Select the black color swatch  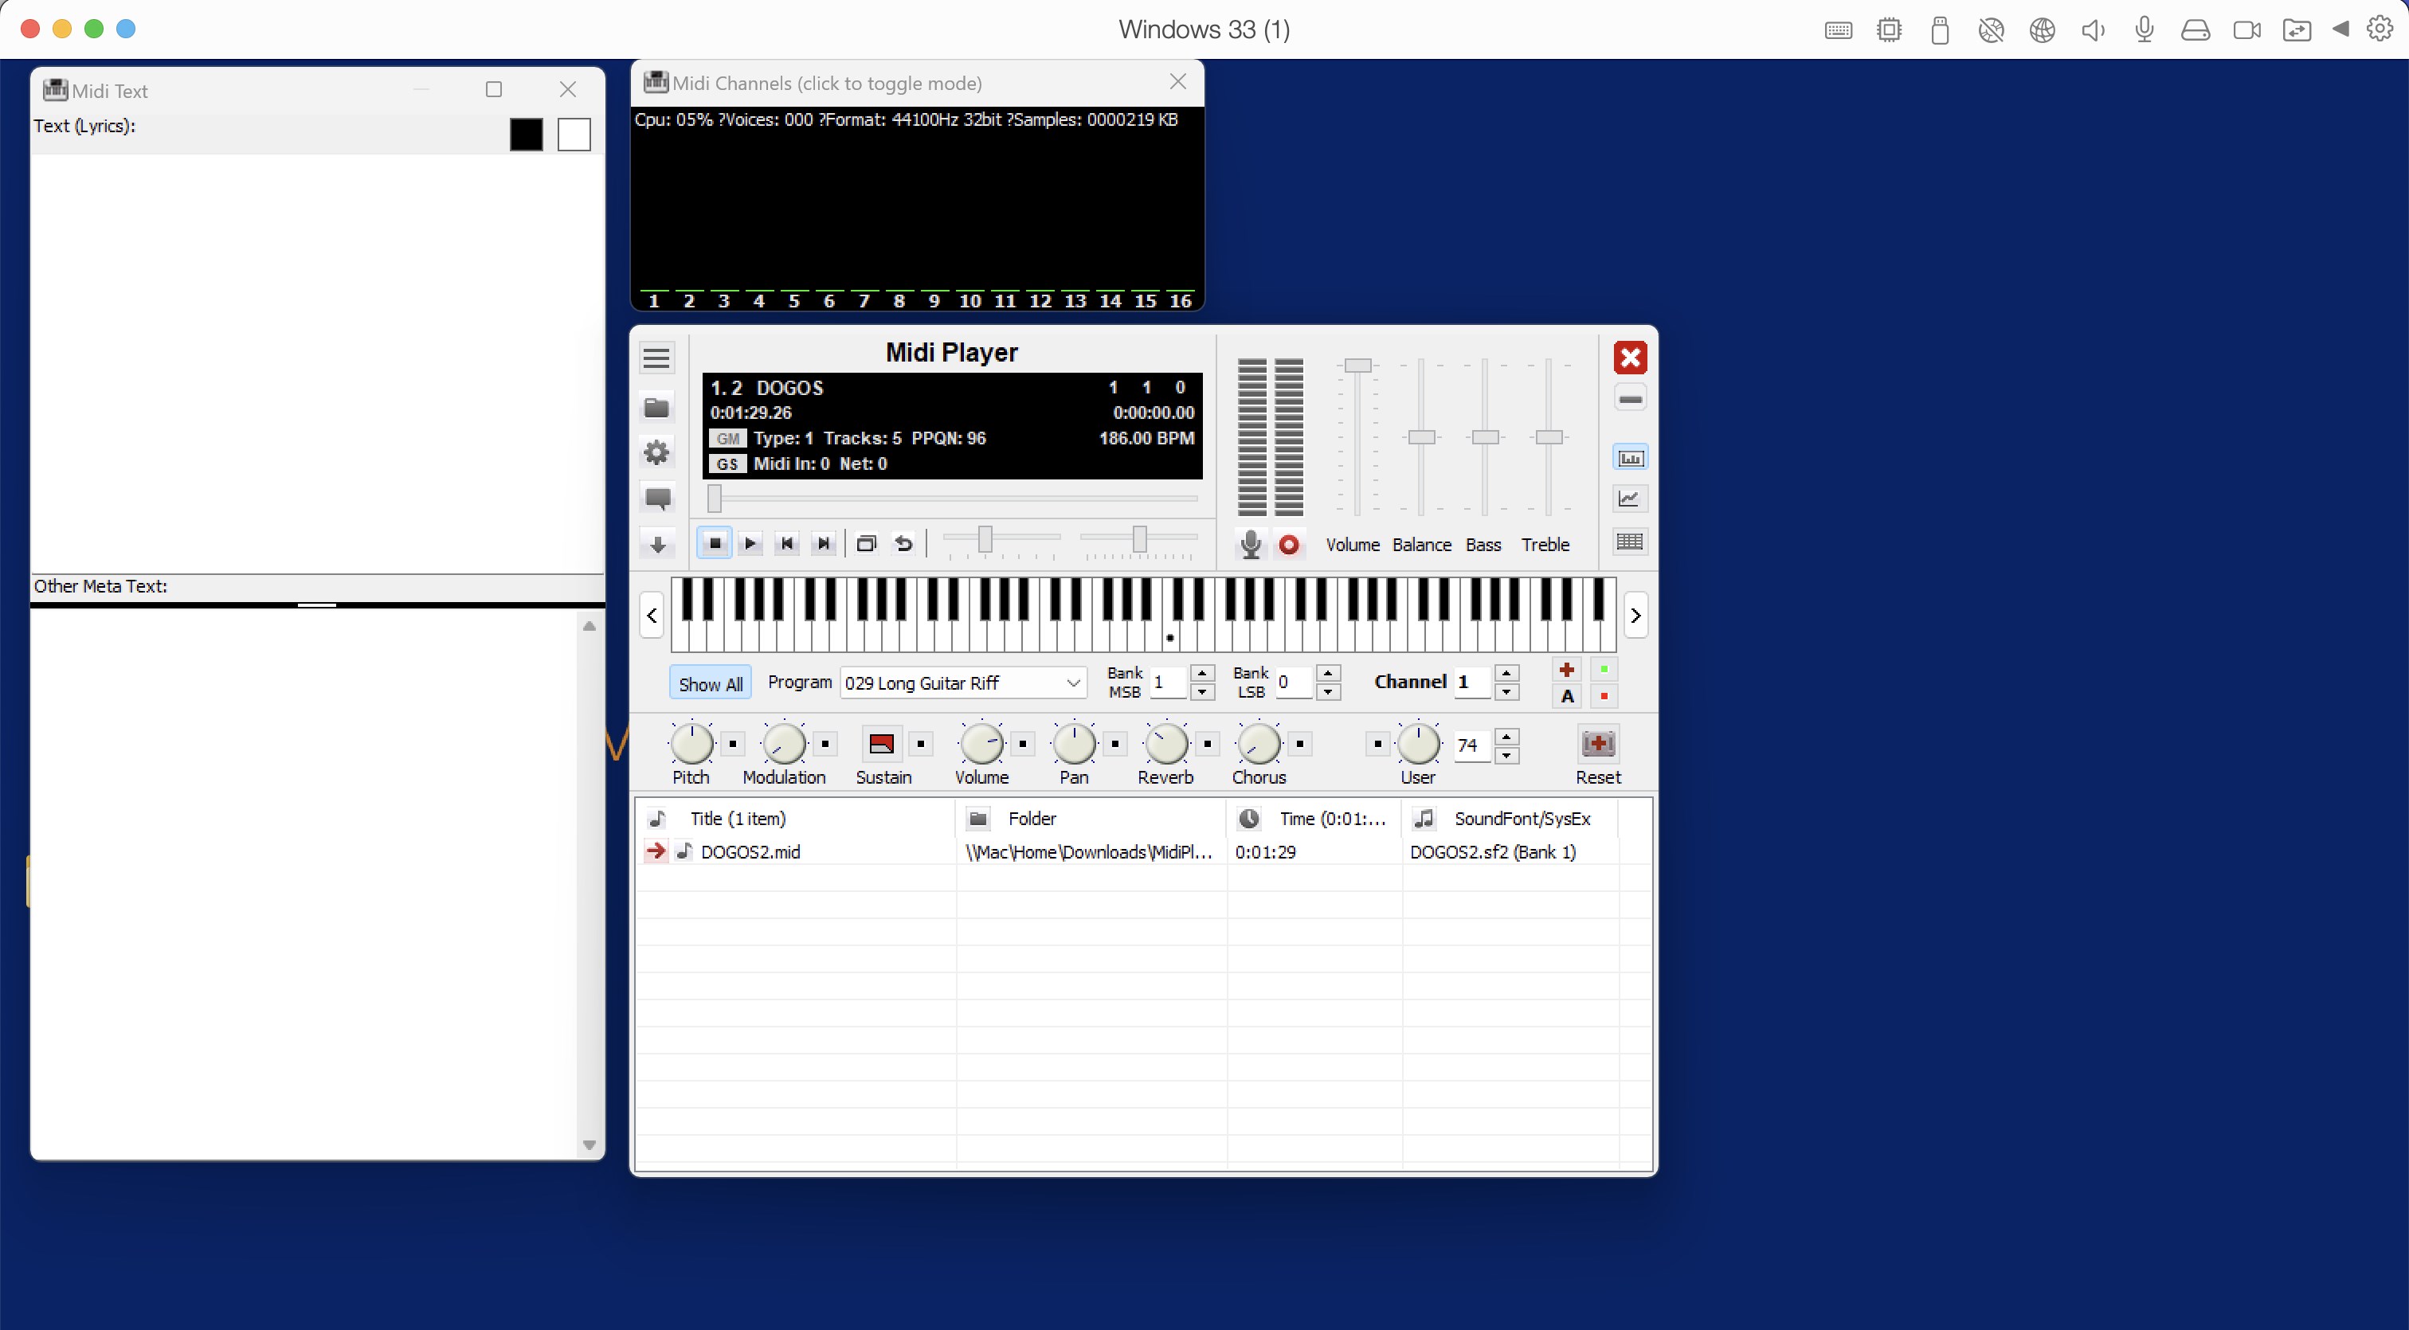pyautogui.click(x=527, y=135)
